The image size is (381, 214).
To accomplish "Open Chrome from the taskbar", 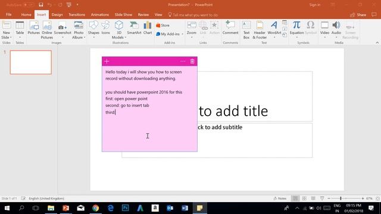I will (x=95, y=208).
